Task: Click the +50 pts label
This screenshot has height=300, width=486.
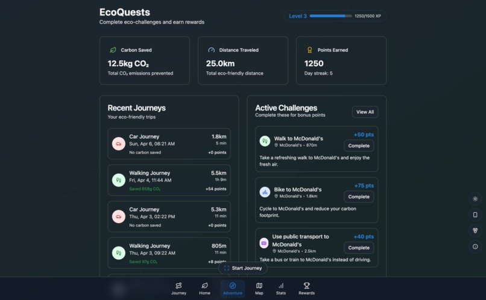Action: [x=364, y=135]
